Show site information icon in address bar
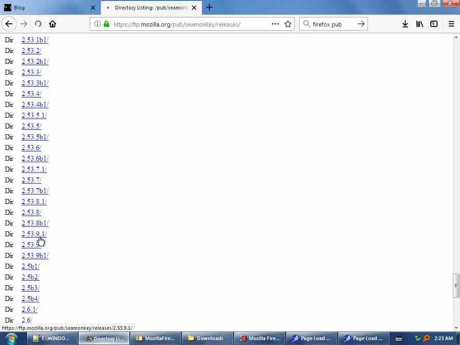This screenshot has width=460, height=345. [97, 24]
